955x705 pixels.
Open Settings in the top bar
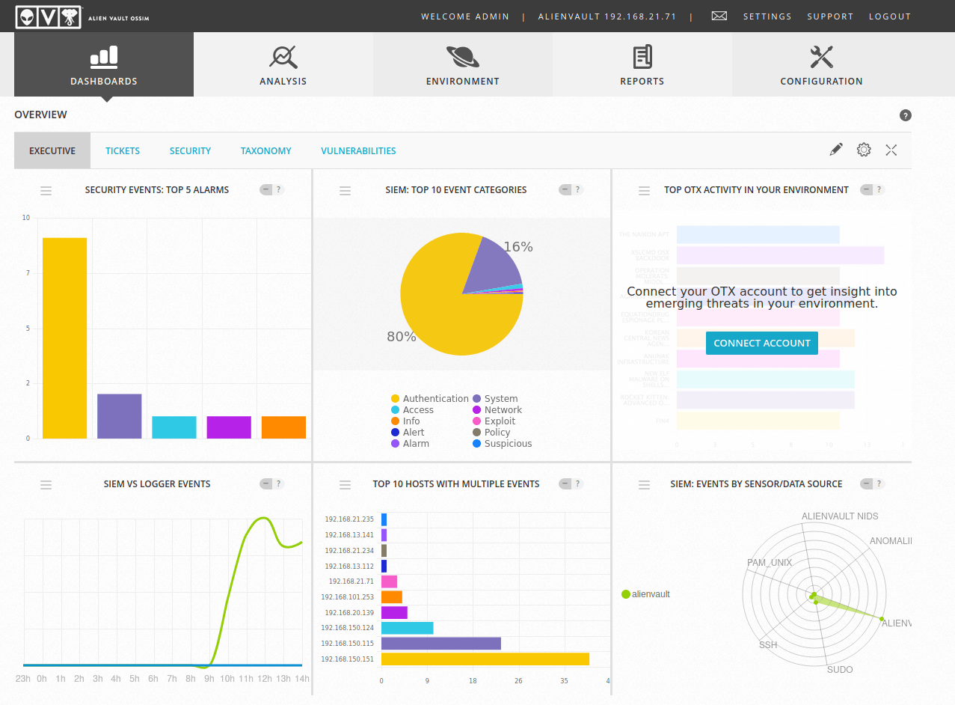(767, 16)
